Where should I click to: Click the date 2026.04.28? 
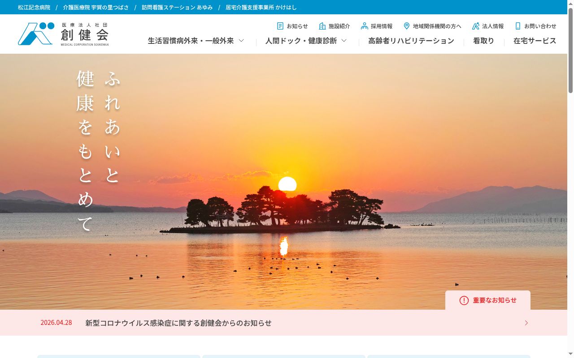[x=56, y=323]
